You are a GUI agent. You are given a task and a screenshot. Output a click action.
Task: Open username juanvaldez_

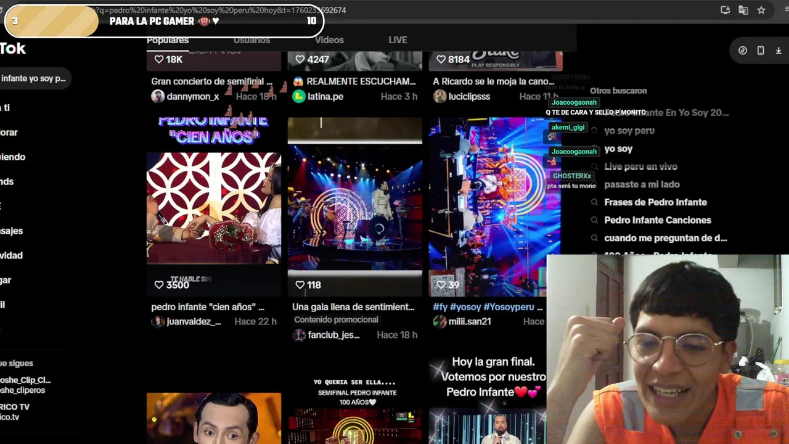click(x=194, y=322)
